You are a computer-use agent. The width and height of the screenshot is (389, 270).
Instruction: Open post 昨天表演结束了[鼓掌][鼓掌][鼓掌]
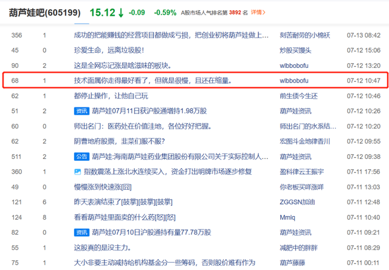123,202
